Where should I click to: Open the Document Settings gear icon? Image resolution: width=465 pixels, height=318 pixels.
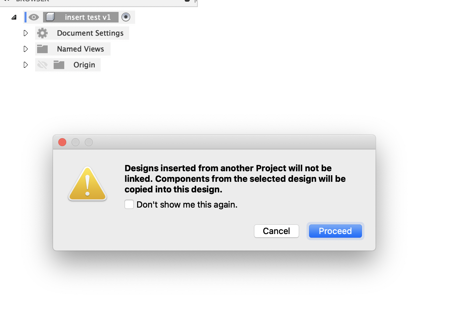tap(42, 33)
